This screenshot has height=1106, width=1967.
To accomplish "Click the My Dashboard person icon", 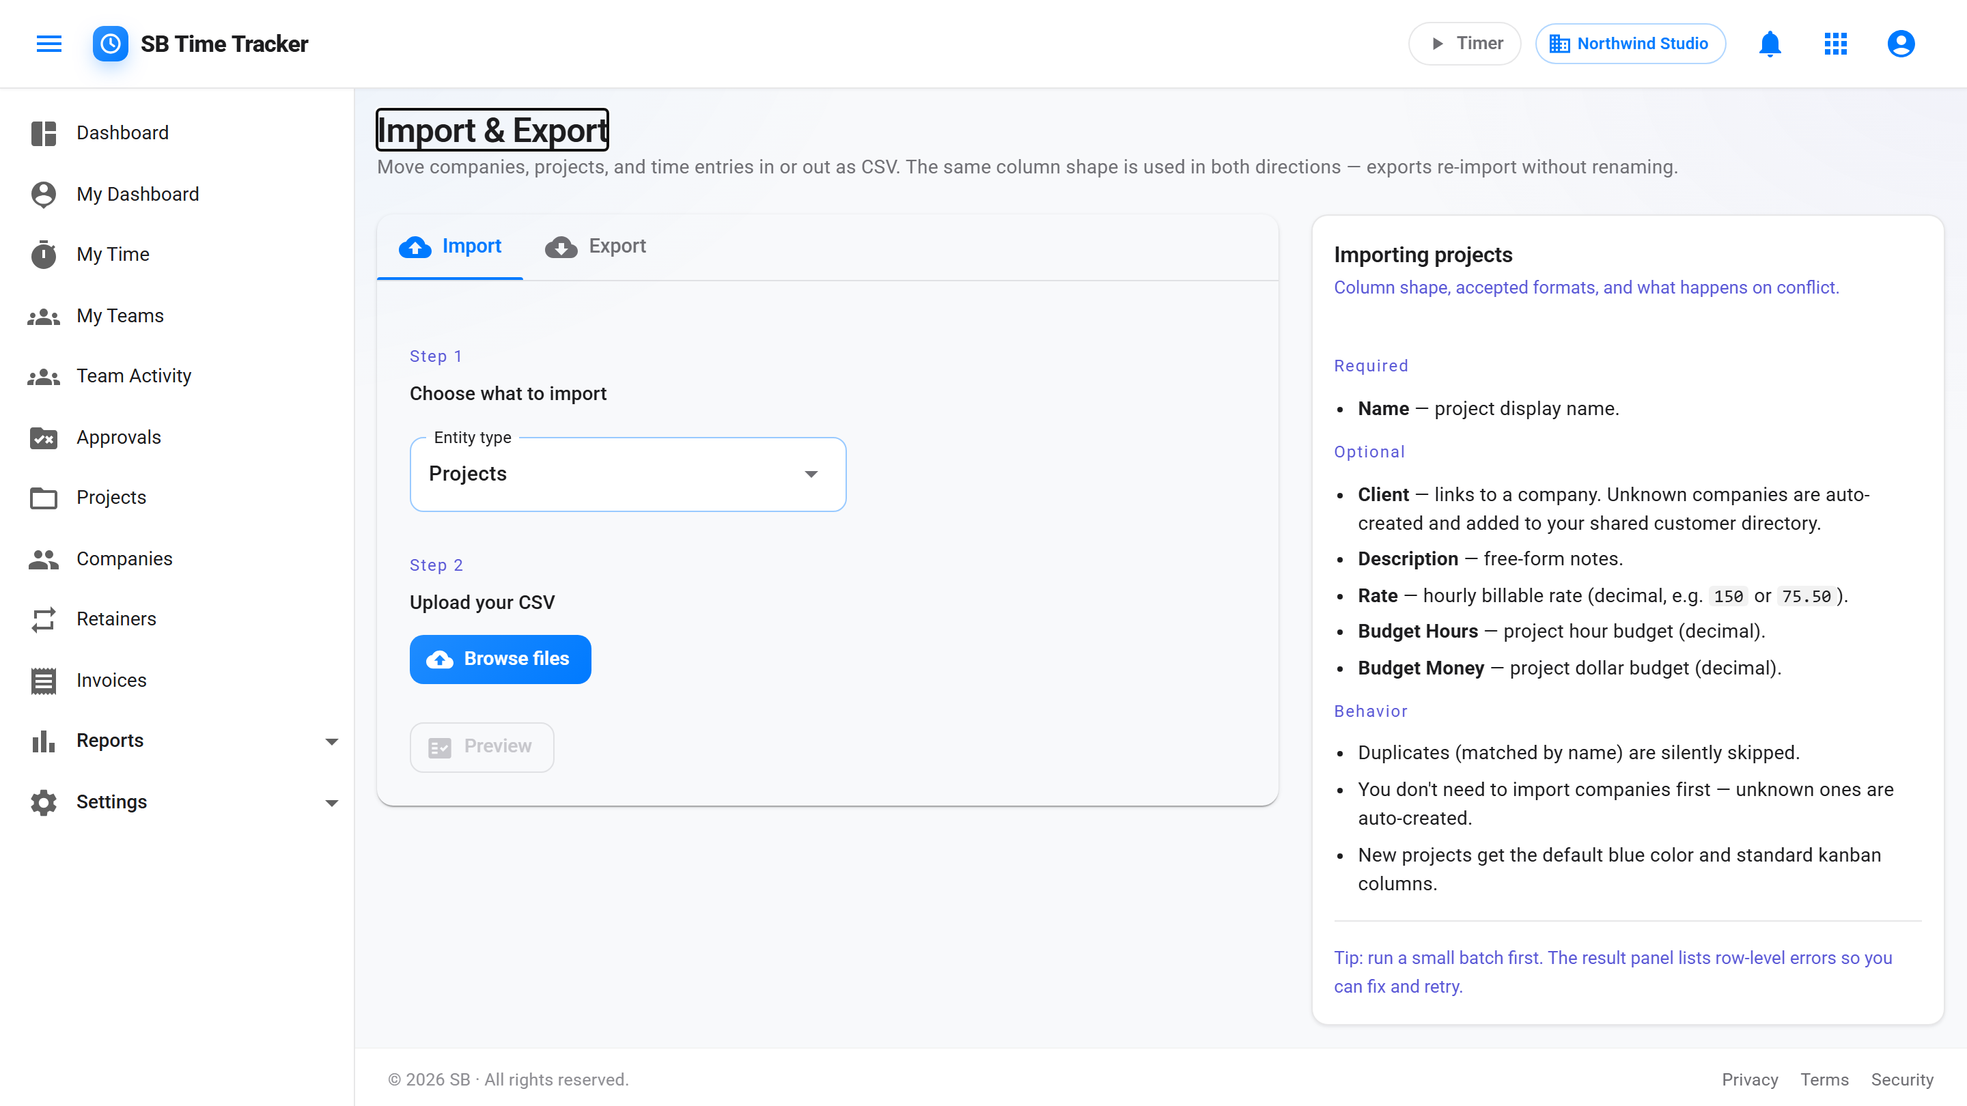I will point(44,194).
